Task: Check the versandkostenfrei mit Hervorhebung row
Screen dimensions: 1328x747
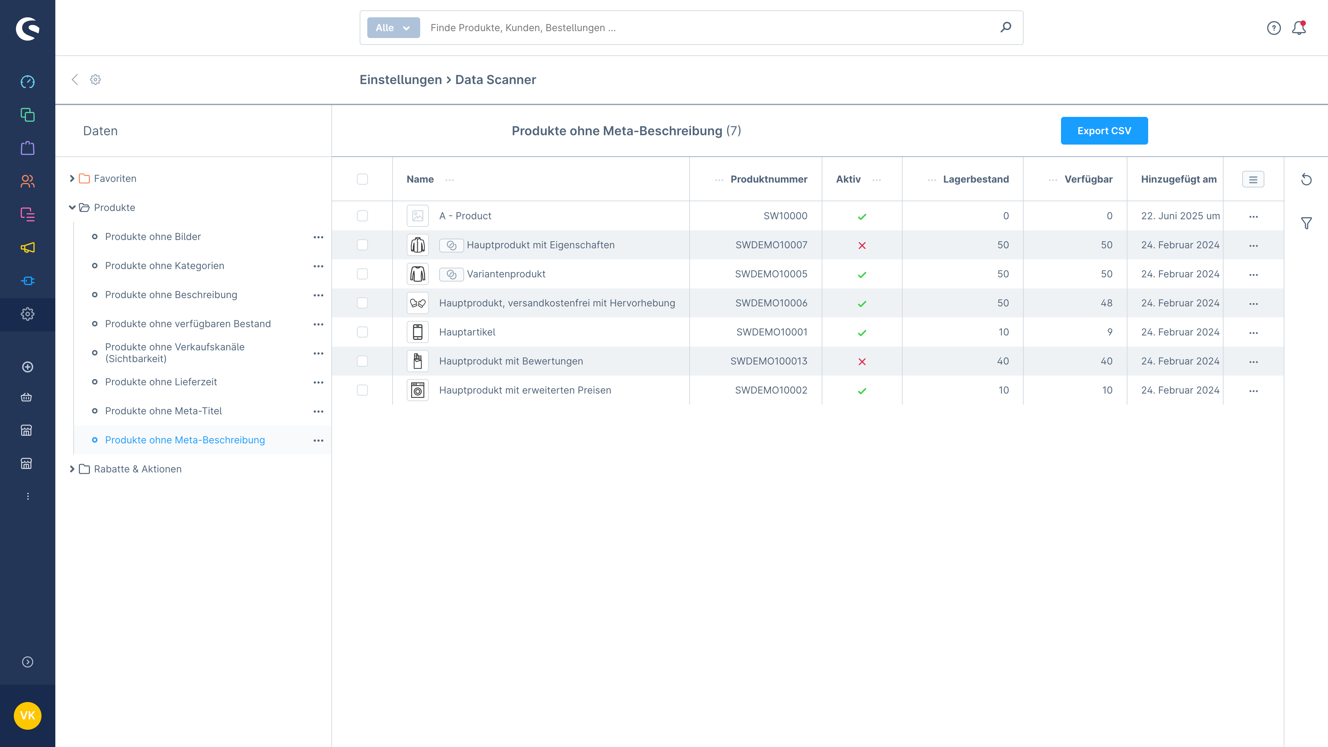Action: click(x=362, y=303)
